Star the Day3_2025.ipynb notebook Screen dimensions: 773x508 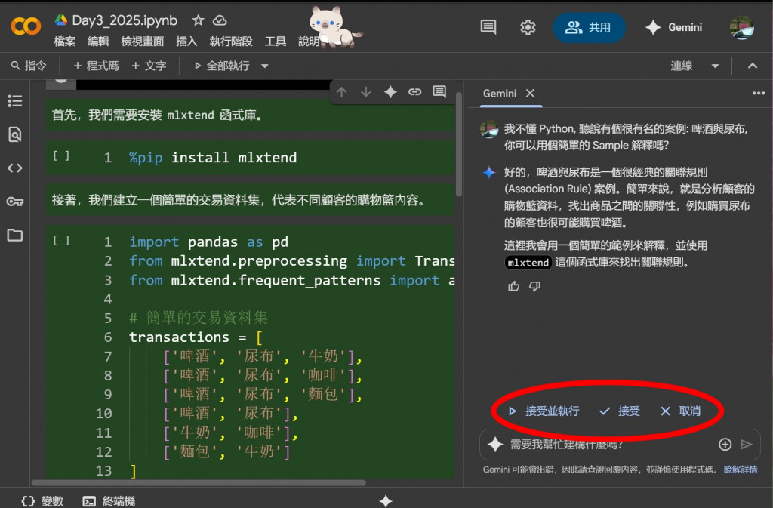(199, 20)
